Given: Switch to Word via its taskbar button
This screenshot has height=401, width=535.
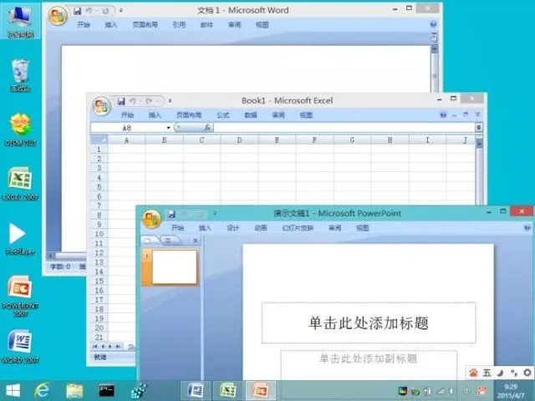Looking at the screenshot, I should (196, 390).
